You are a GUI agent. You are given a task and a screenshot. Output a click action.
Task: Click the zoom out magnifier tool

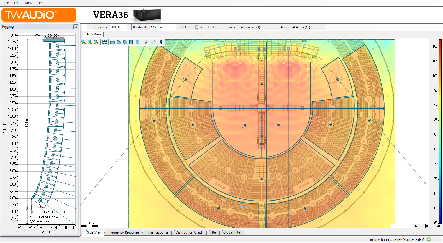pyautogui.click(x=96, y=42)
